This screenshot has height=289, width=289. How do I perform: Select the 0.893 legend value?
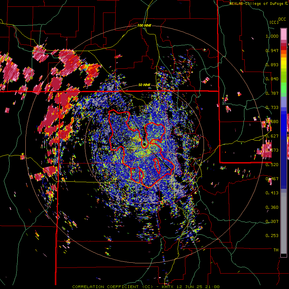pyautogui.click(x=272, y=65)
